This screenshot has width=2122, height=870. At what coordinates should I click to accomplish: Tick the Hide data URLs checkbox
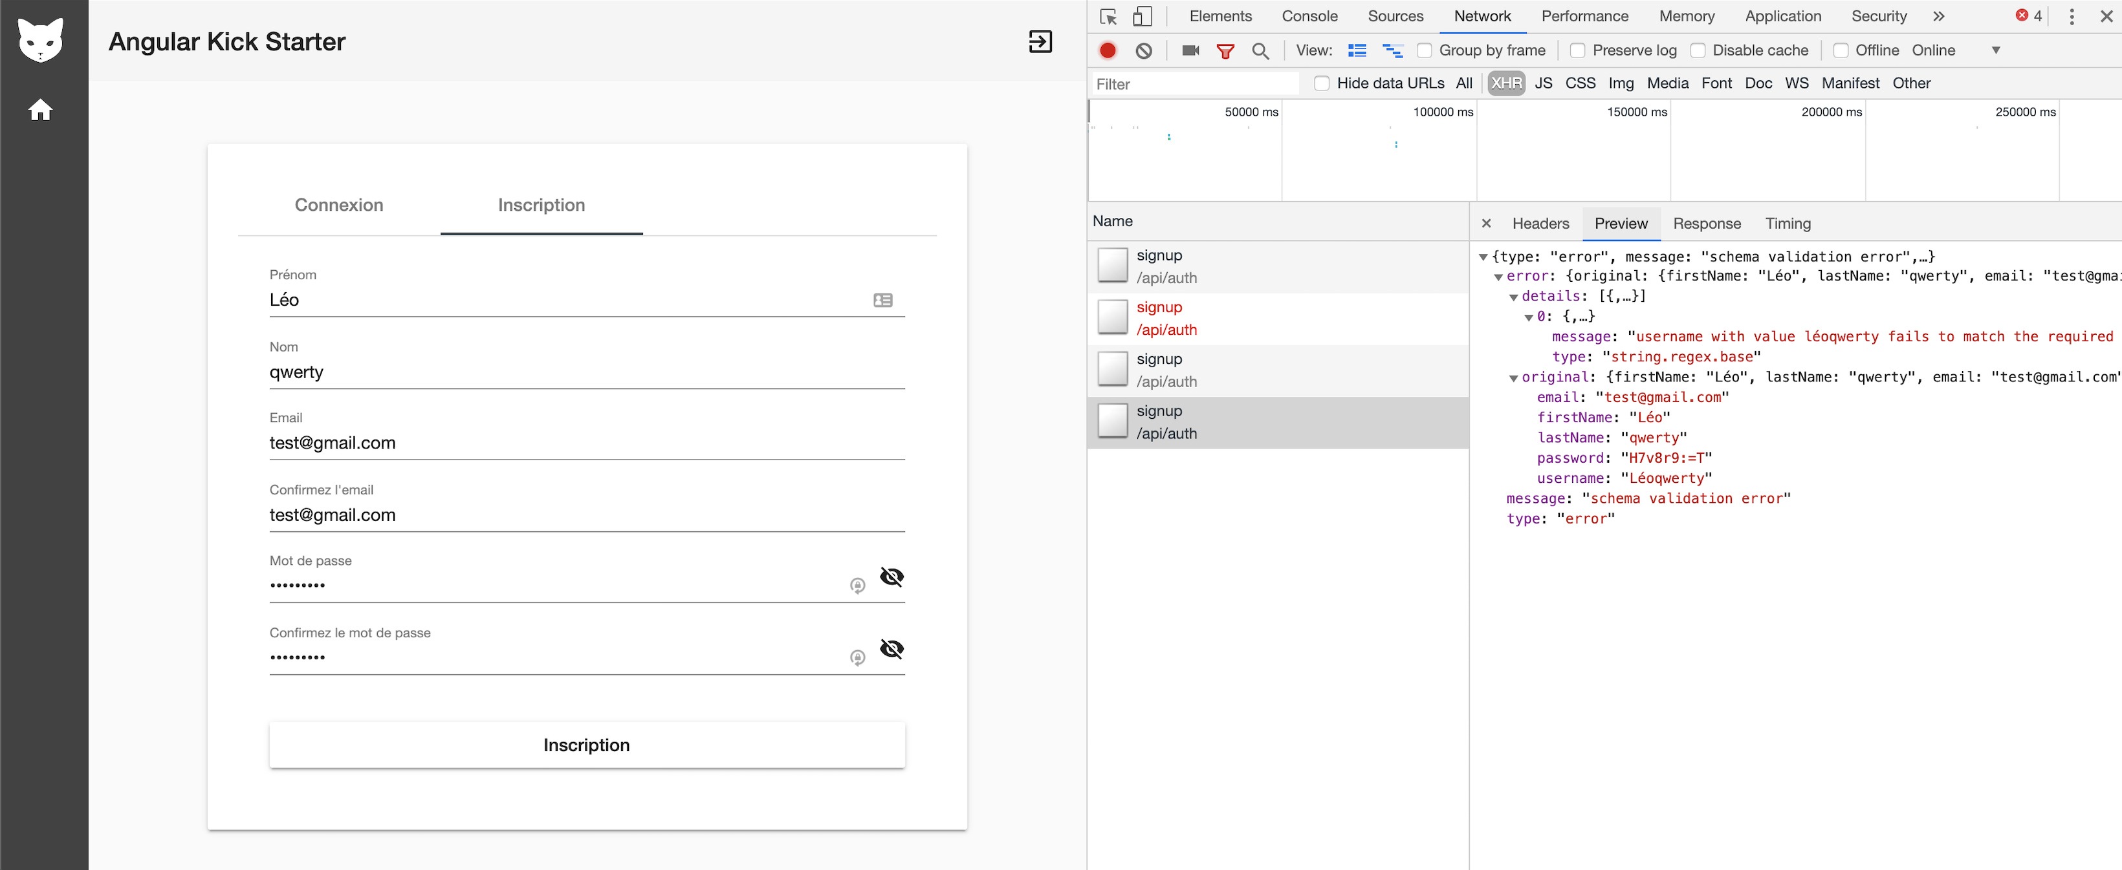(1321, 83)
